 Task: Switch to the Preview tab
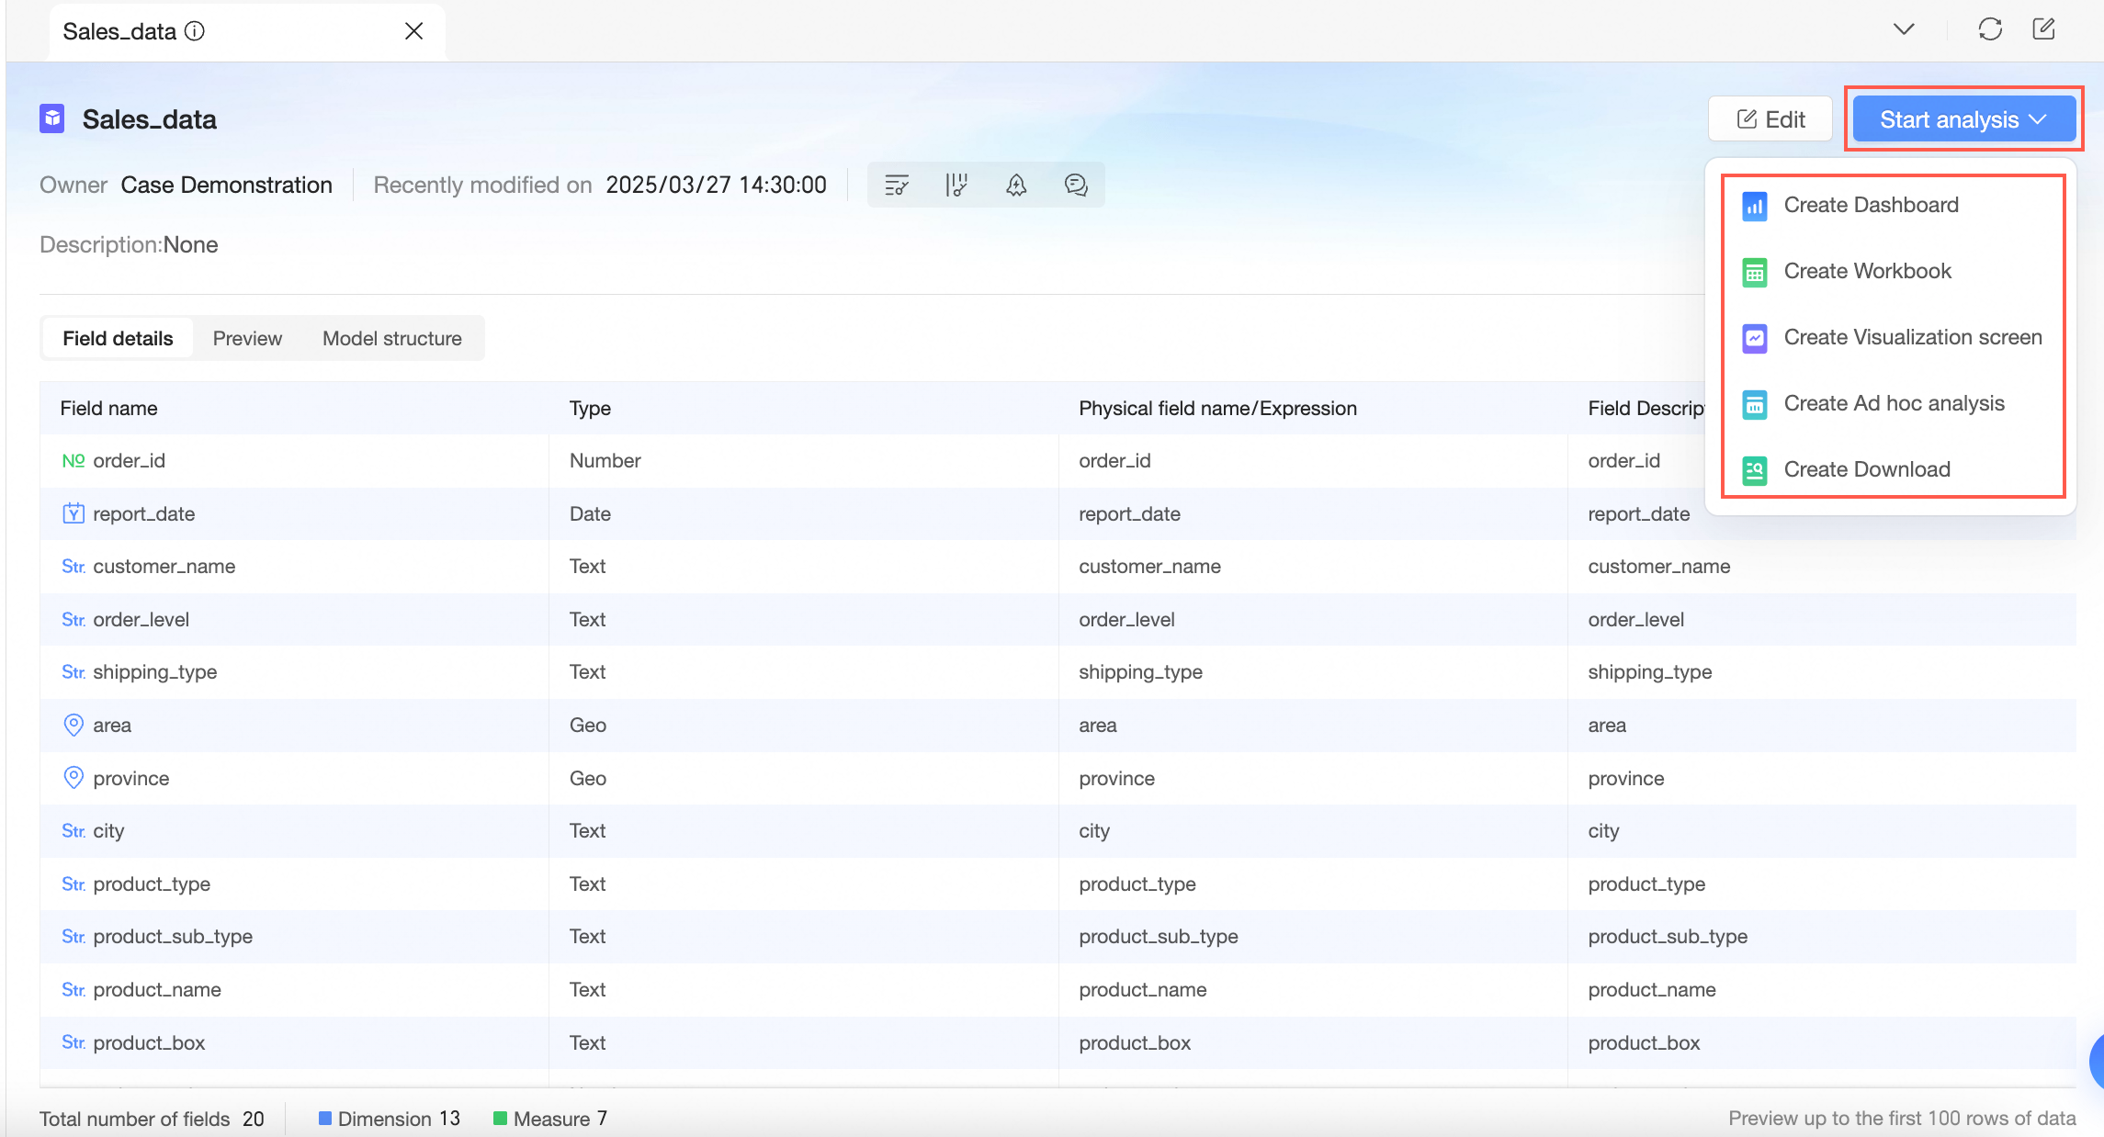pyautogui.click(x=247, y=338)
